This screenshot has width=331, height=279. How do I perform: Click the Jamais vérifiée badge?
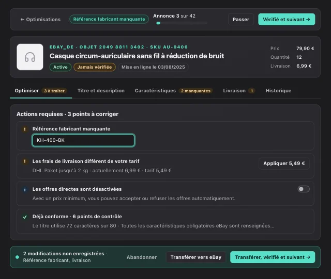pos(94,67)
